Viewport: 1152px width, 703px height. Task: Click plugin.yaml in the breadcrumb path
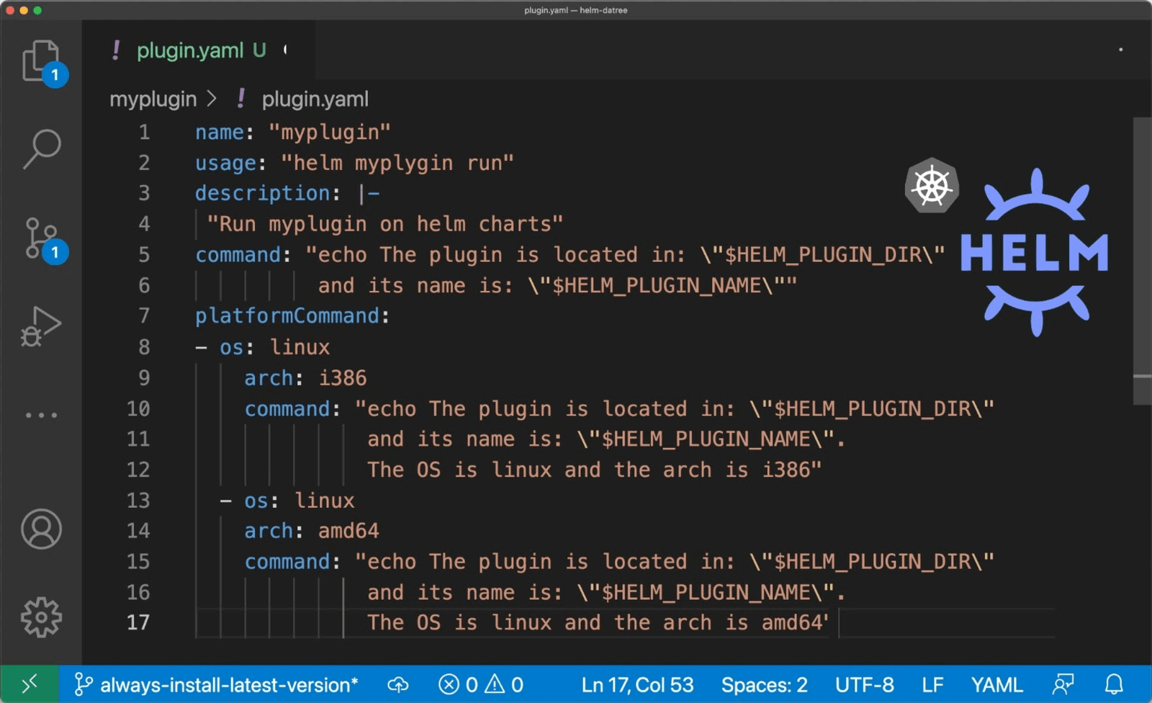(x=315, y=99)
